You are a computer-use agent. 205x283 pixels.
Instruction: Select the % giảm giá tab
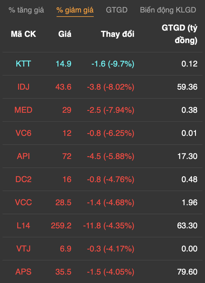click(x=75, y=10)
